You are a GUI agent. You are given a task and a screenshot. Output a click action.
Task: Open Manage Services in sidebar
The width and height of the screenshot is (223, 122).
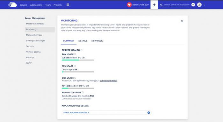[x=34, y=35]
